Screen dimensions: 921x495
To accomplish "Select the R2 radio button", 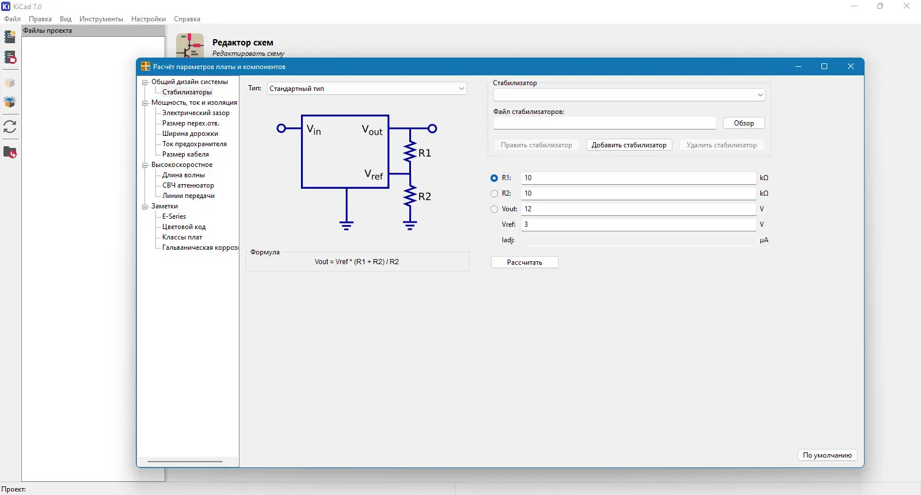I will (494, 194).
